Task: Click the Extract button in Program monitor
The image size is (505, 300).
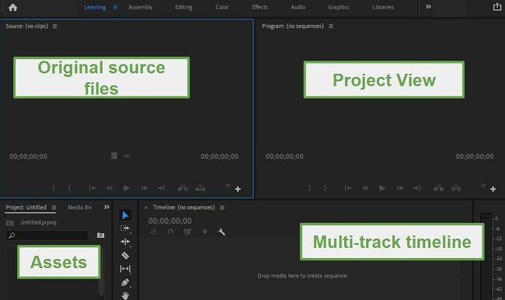Action: click(456, 188)
